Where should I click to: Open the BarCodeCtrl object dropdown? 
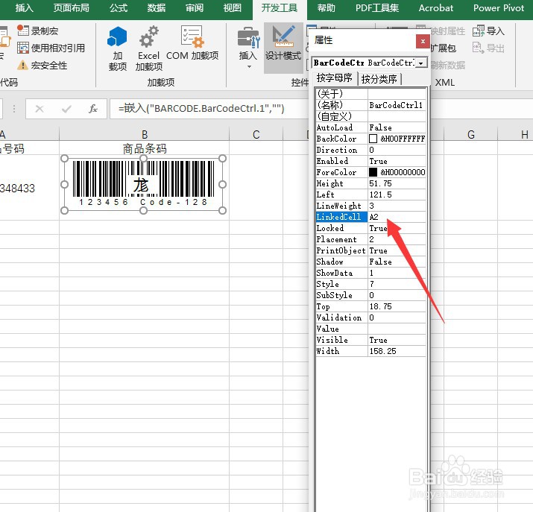pyautogui.click(x=421, y=63)
